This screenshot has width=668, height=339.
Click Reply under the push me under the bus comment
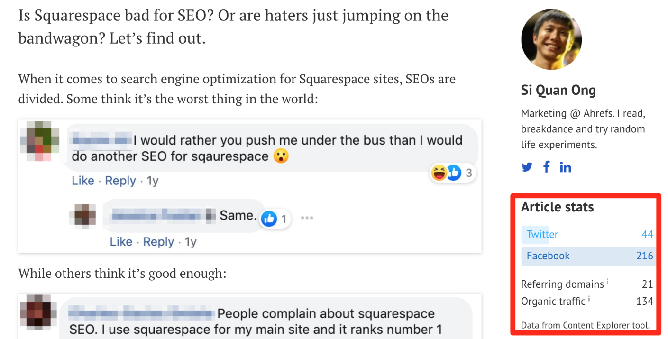120,181
